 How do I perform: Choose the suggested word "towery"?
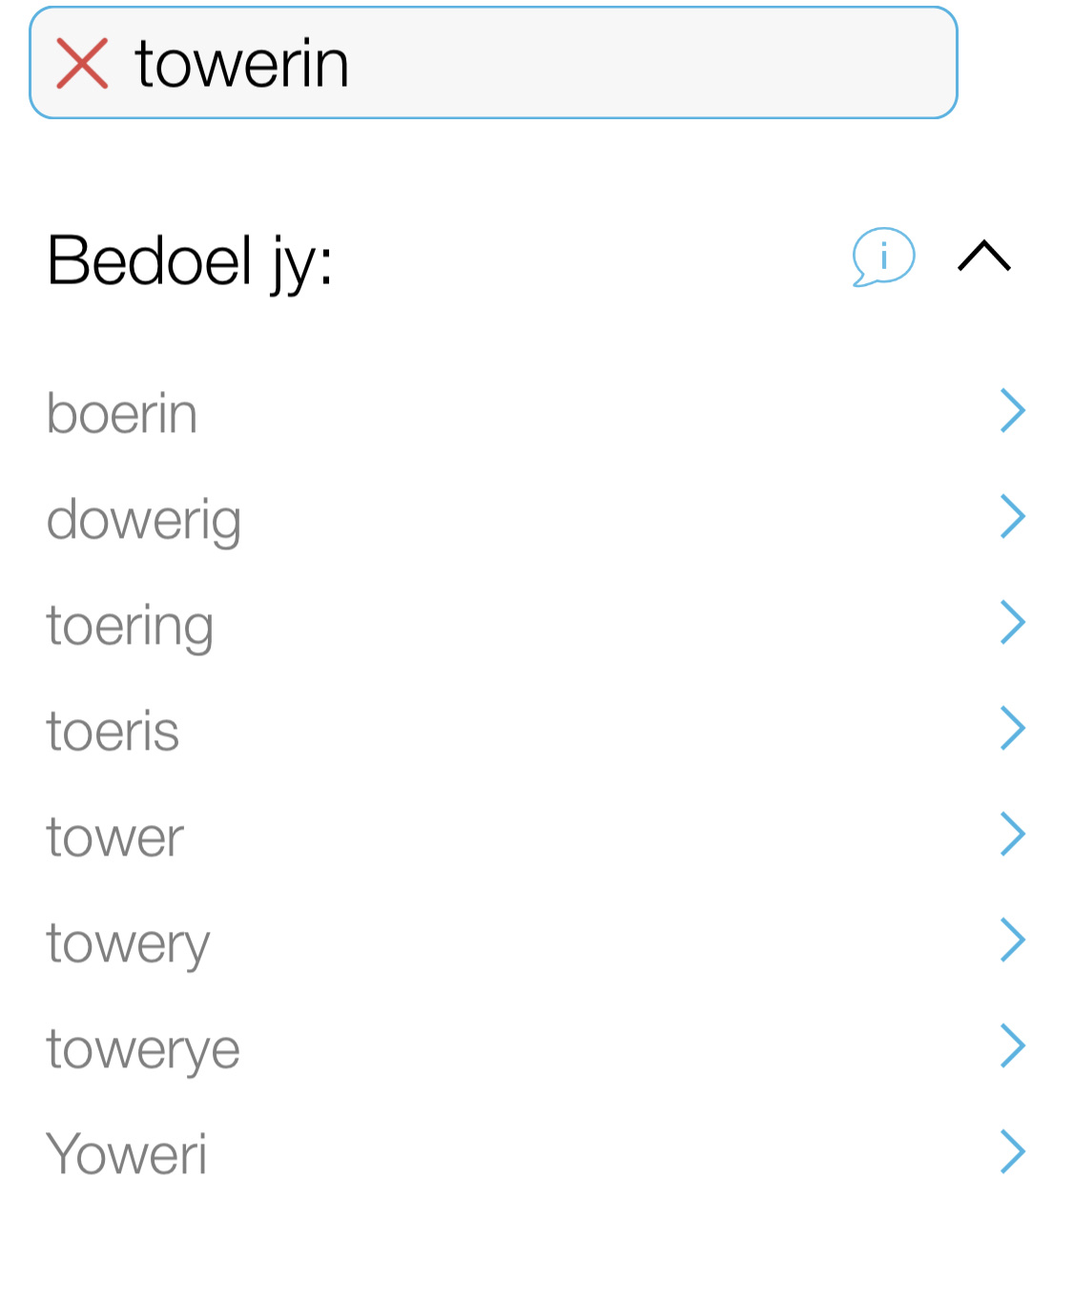tap(128, 943)
